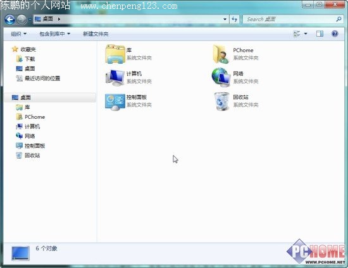Click the 控制面板 label in file list

(x=137, y=97)
